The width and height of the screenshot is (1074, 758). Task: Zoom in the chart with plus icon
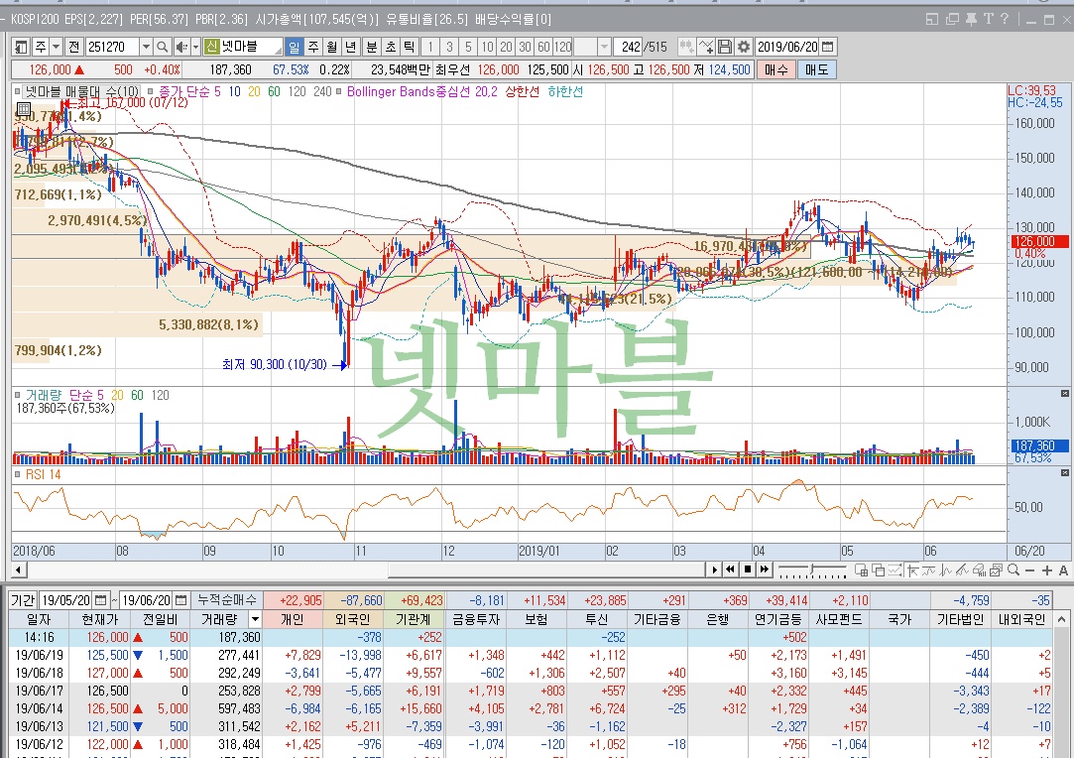click(1046, 570)
